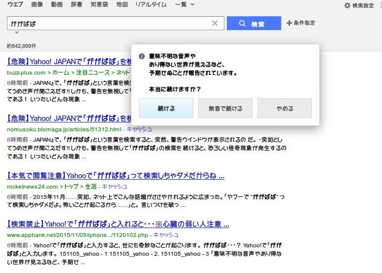Open キャッシュ link for the nomusoku.blomaga.jp result
The height and width of the screenshot is (273, 382).
(x=139, y=129)
